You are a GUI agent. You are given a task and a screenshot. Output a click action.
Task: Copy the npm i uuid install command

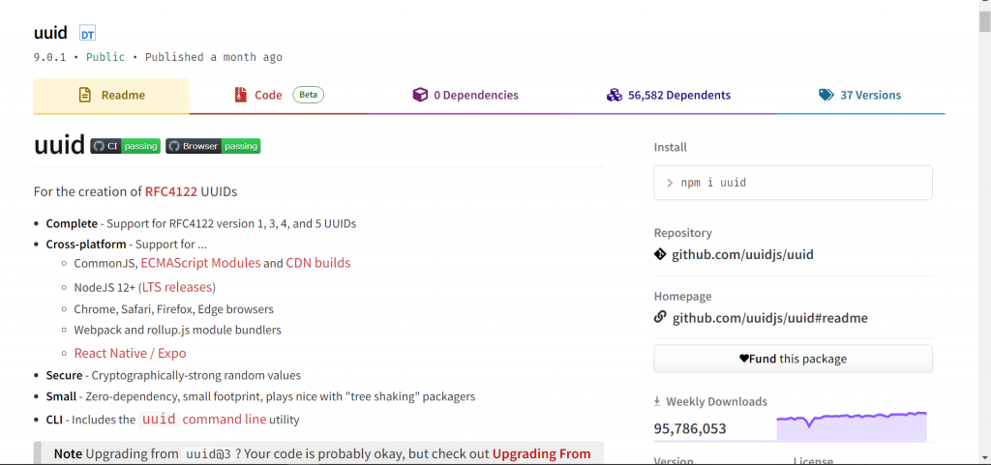tap(793, 183)
